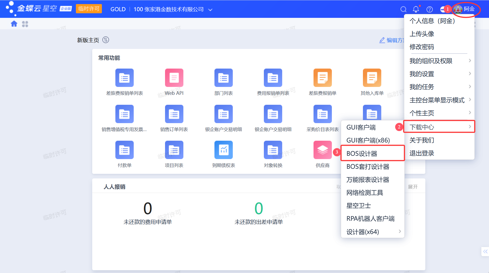489x273 pixels.
Task: Click the 金蝶云星空 logo
Action: (x=39, y=9)
